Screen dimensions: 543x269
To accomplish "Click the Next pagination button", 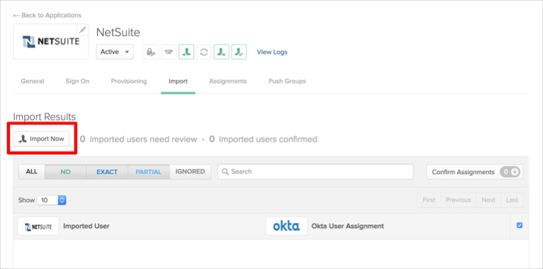I will tap(488, 200).
